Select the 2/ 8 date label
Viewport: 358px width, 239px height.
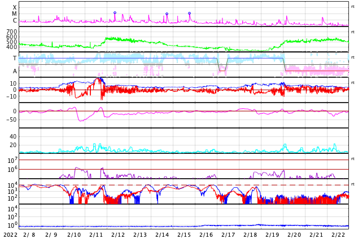(x=30, y=235)
